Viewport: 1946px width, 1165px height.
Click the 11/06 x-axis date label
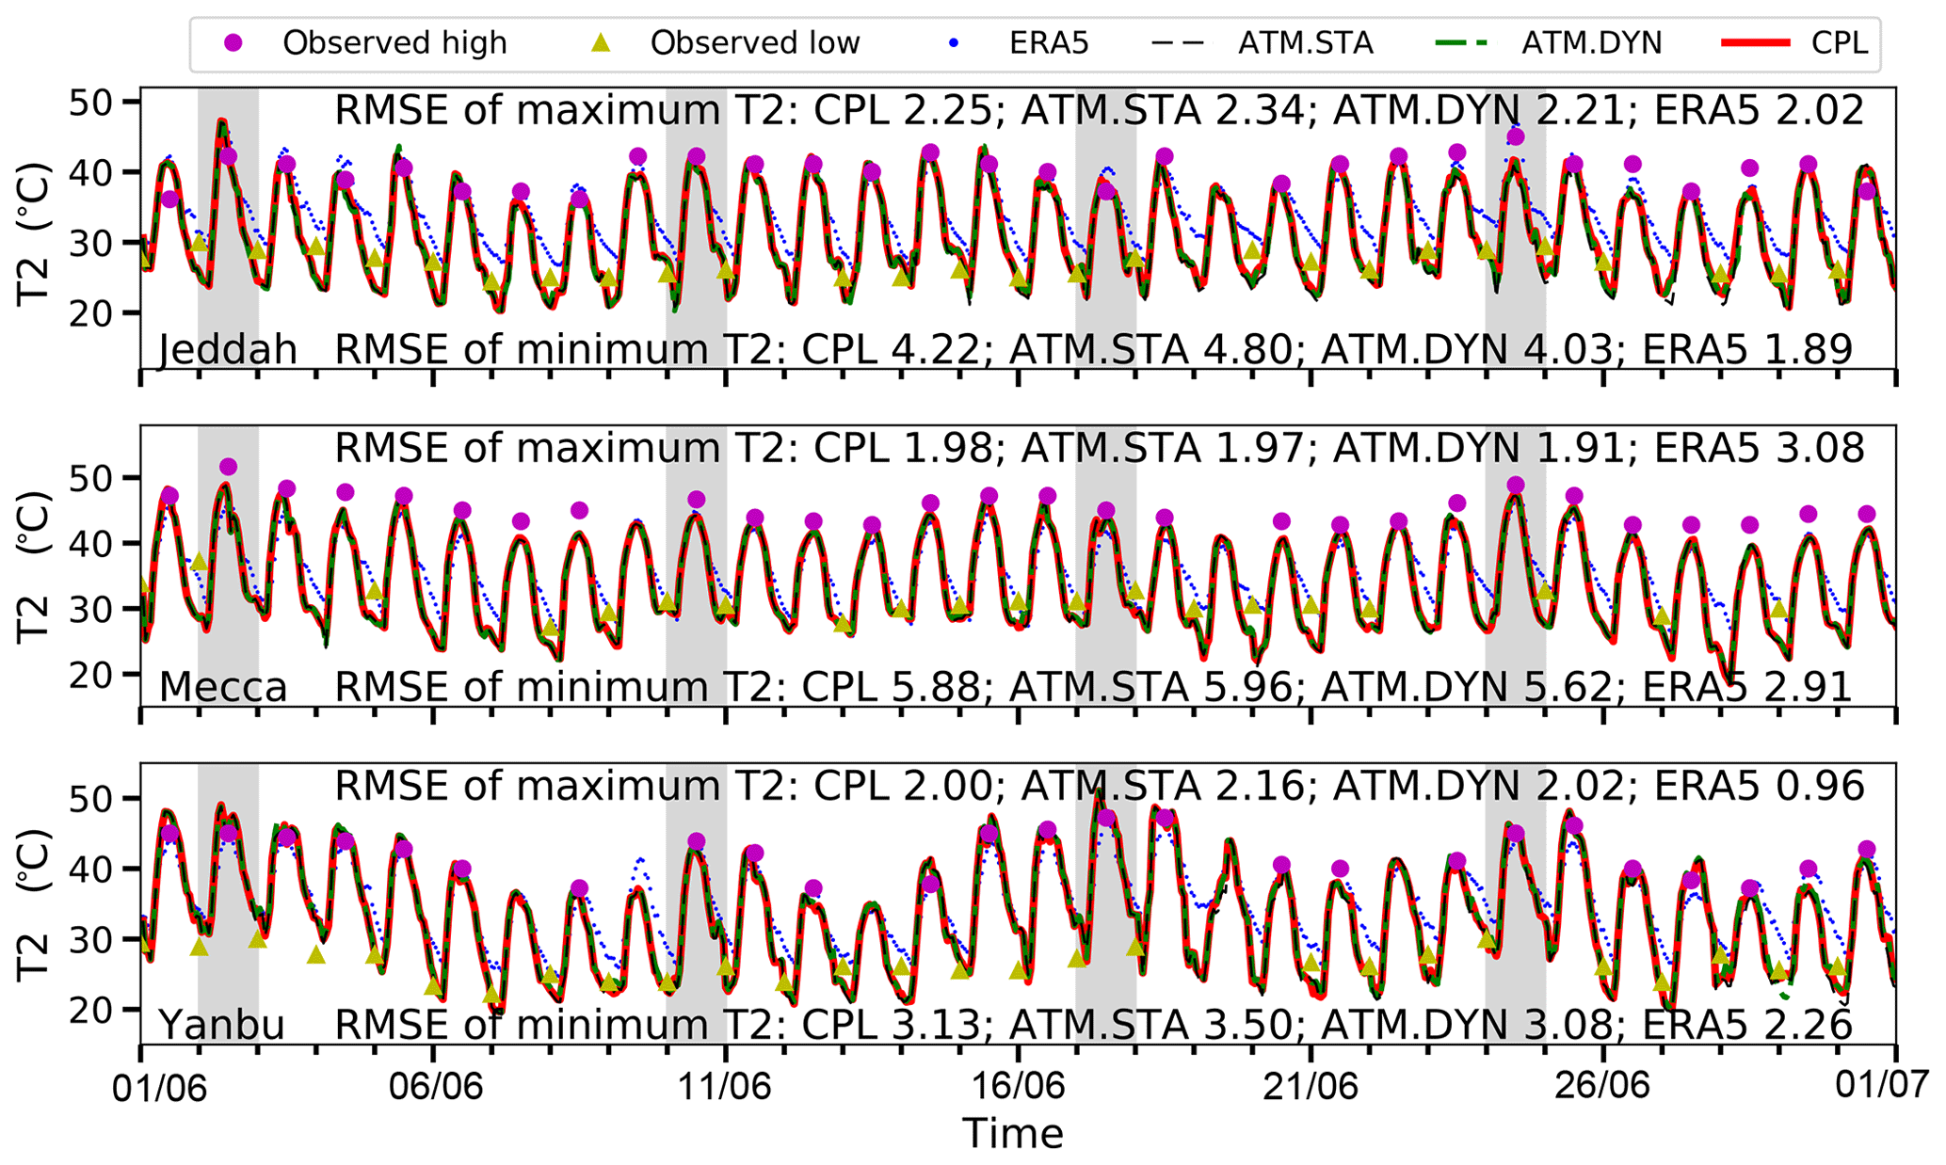click(x=725, y=1087)
